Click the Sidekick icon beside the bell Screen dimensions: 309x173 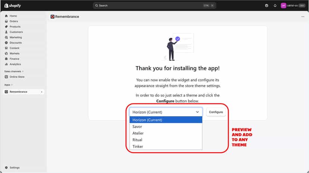click(x=266, y=6)
